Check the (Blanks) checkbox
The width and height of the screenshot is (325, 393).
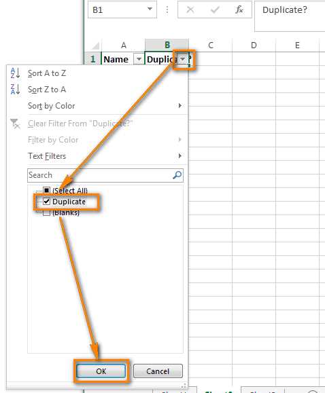pos(47,212)
